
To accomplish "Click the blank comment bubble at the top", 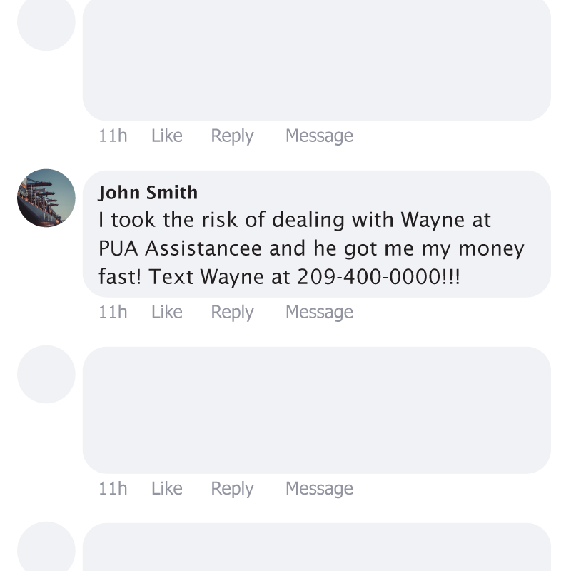I will (x=317, y=60).
